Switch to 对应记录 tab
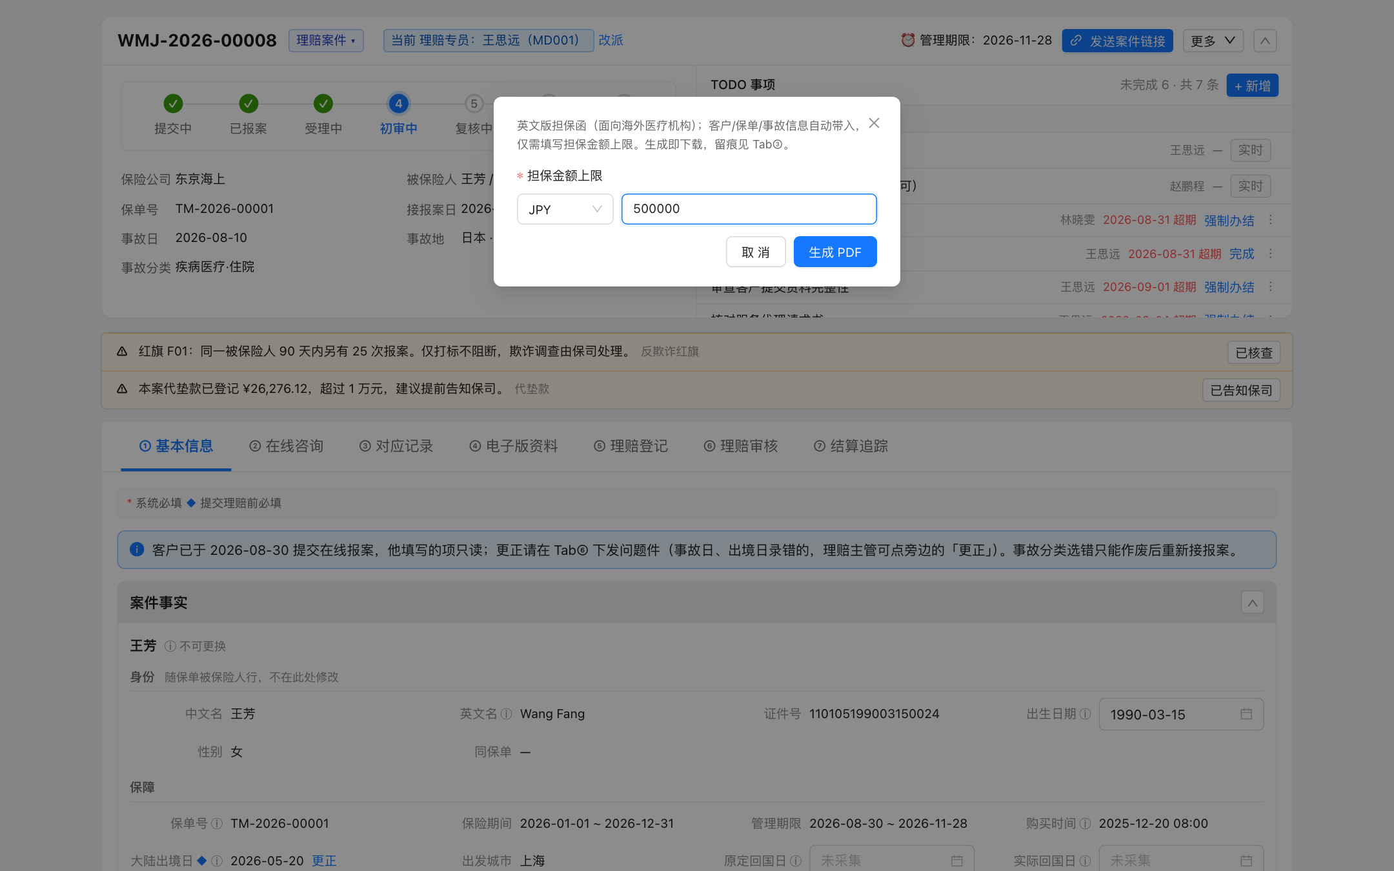 click(396, 446)
